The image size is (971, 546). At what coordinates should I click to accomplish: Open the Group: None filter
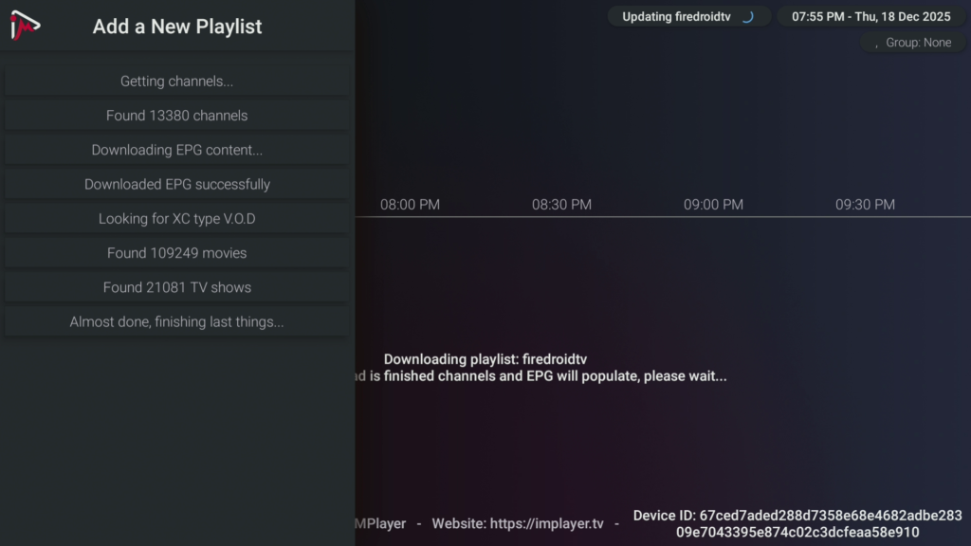pyautogui.click(x=911, y=43)
